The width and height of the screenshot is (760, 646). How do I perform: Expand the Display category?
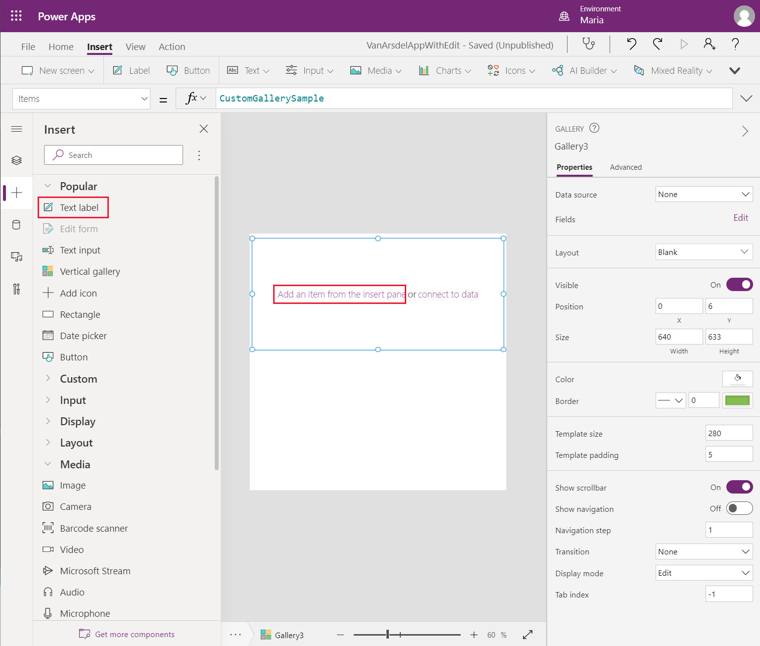tap(48, 421)
